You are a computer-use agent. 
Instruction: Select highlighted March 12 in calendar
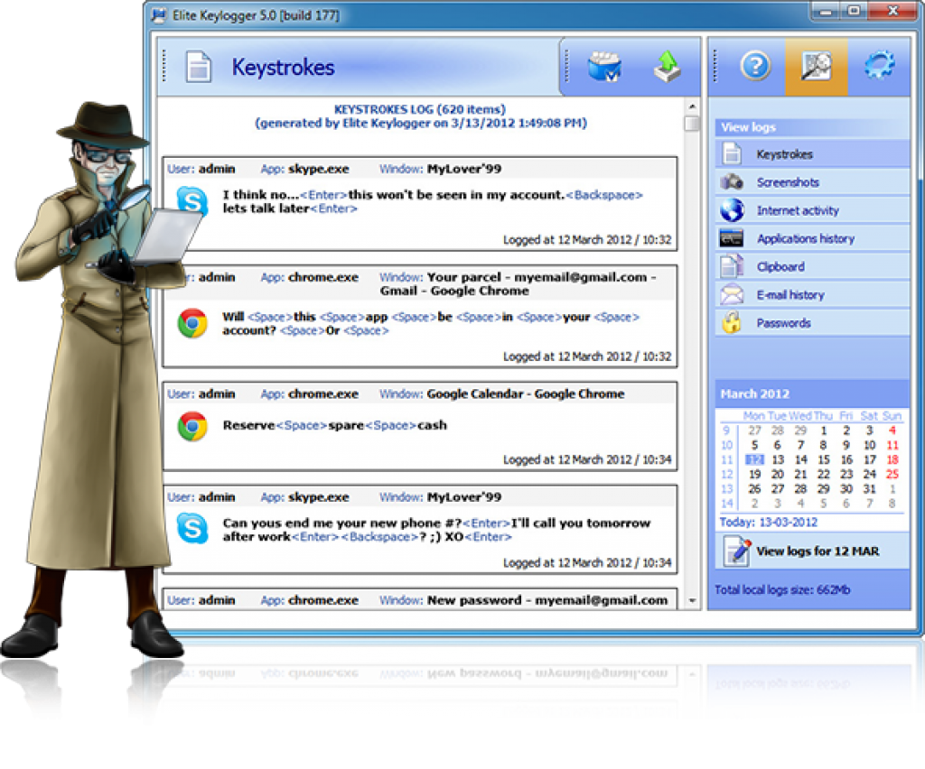pyautogui.click(x=754, y=459)
